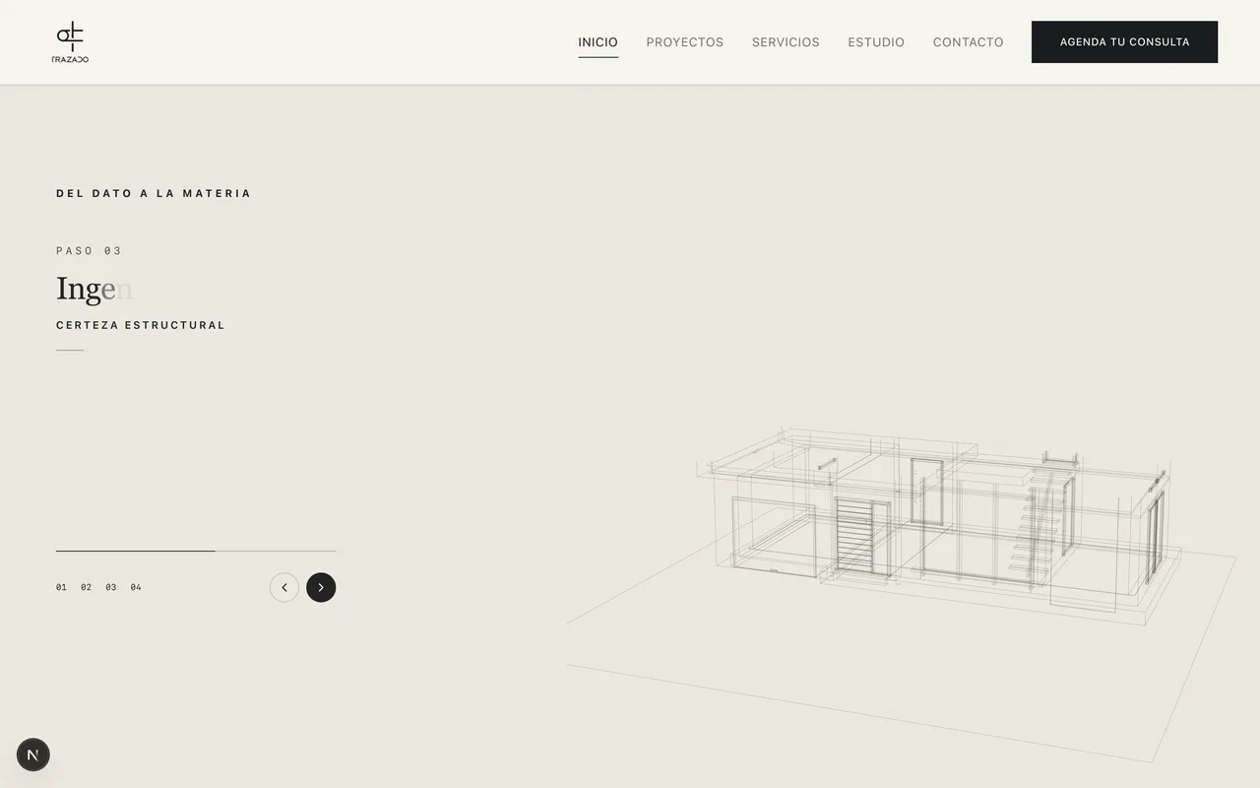Open the PROYECTOS section
The height and width of the screenshot is (788, 1260).
click(x=684, y=42)
